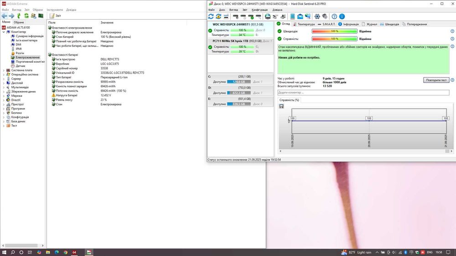Click the Повторити тест button
This screenshot has width=456, height=256.
click(x=436, y=80)
